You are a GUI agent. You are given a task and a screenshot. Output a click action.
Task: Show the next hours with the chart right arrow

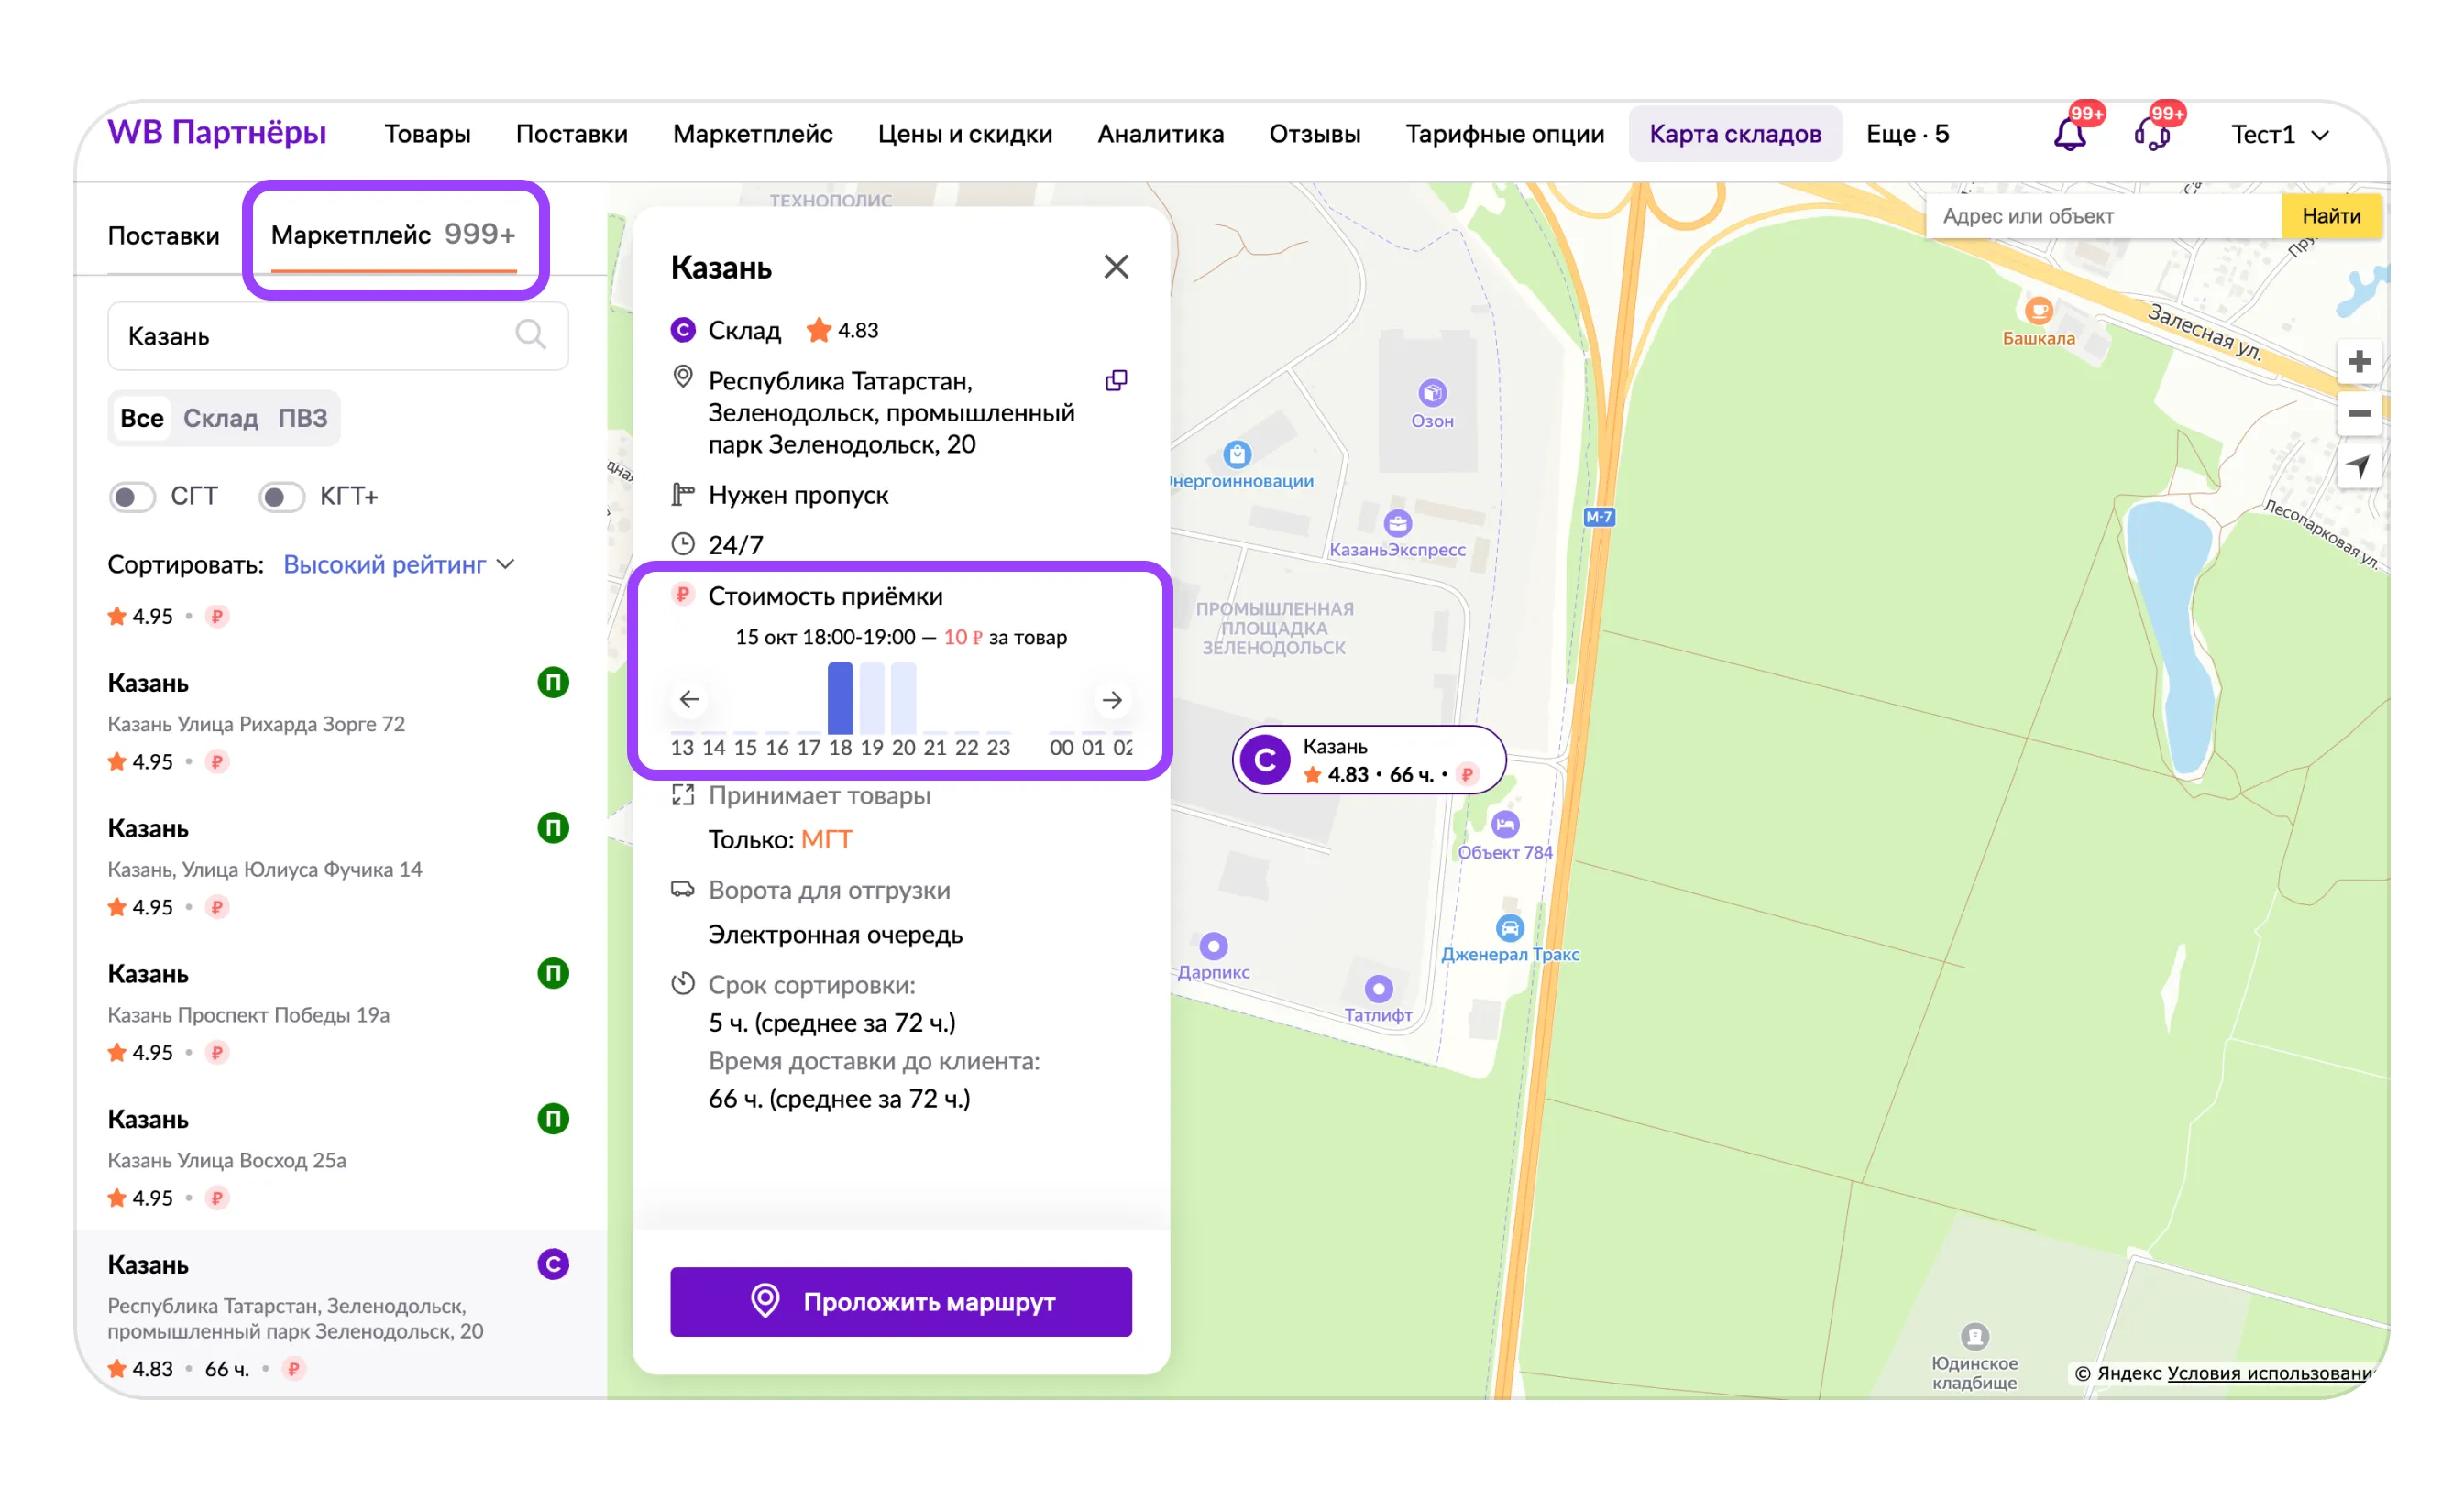1112,701
